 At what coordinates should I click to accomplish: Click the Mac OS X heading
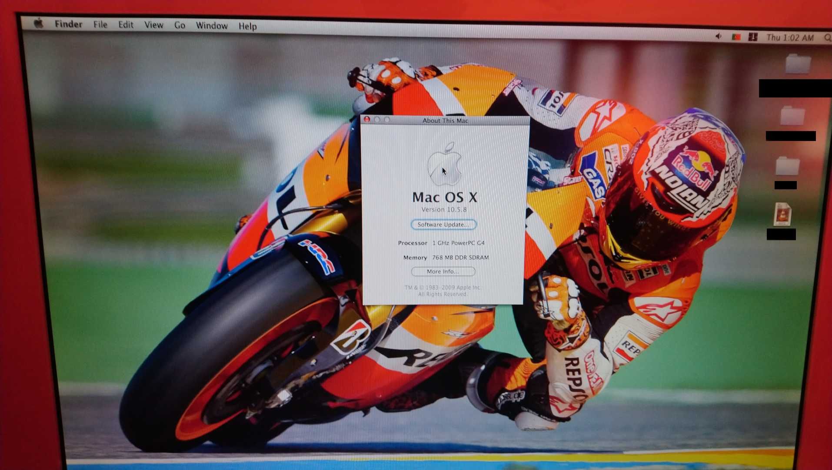tap(445, 197)
